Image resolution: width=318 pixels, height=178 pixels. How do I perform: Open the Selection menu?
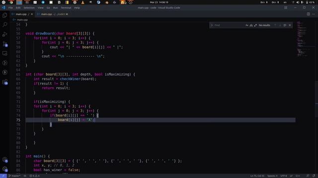tap(29, 8)
